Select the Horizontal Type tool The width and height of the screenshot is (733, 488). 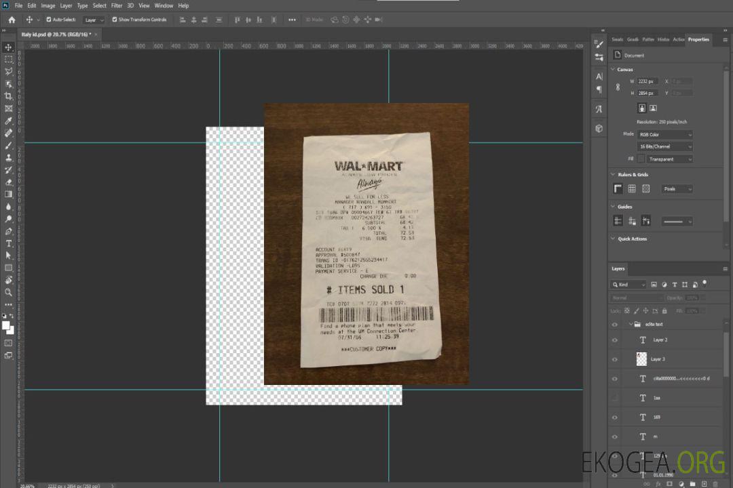tap(8, 243)
